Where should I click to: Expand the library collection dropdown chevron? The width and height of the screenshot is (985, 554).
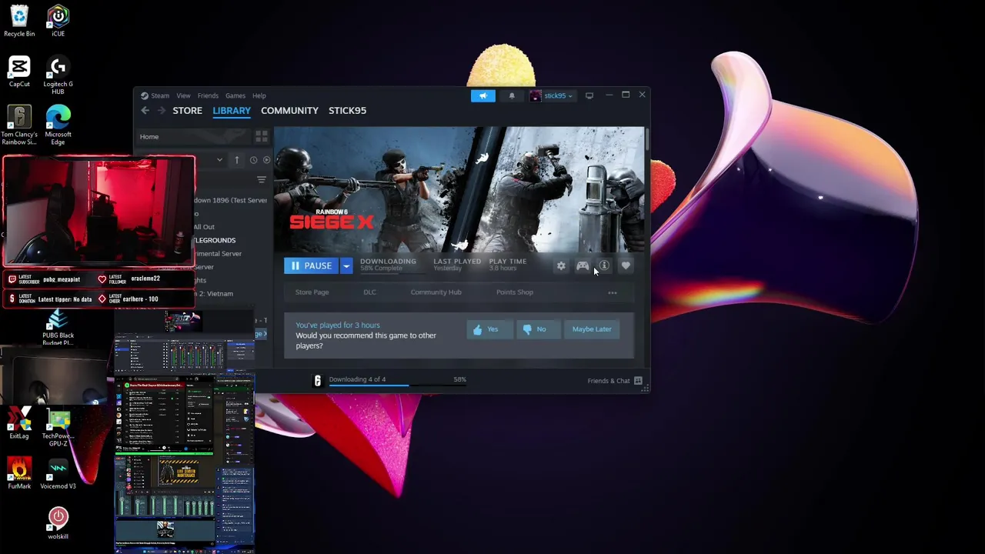[x=219, y=160]
